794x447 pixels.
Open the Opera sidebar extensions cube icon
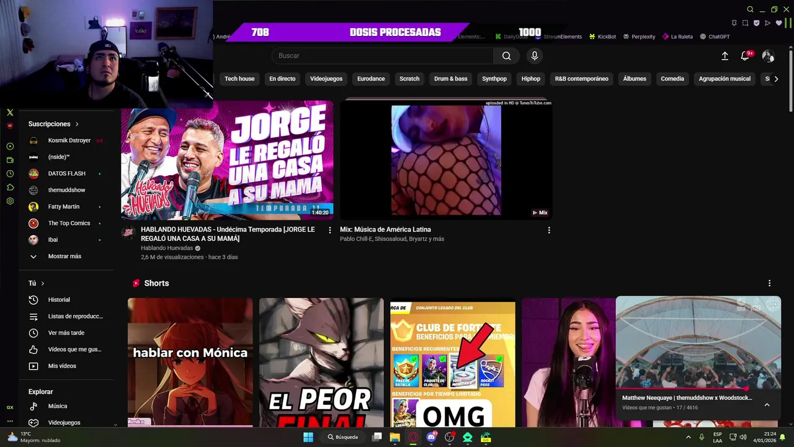point(10,187)
